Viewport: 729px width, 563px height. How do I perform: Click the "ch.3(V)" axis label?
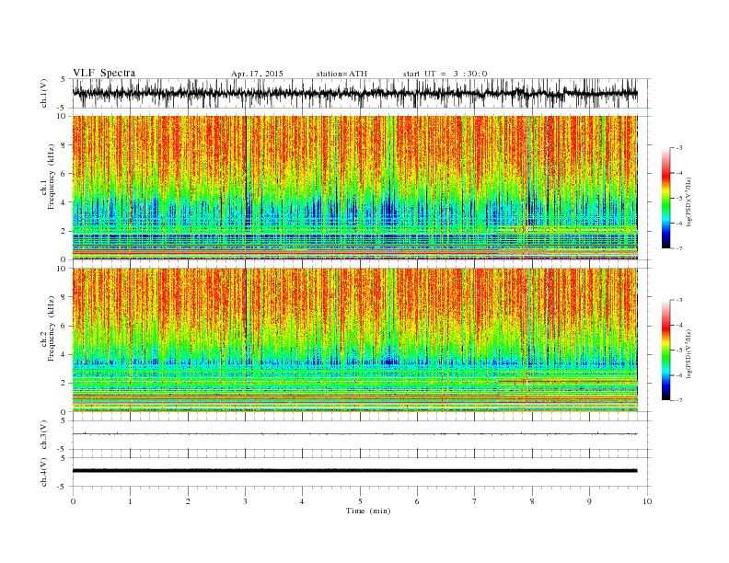[44, 435]
